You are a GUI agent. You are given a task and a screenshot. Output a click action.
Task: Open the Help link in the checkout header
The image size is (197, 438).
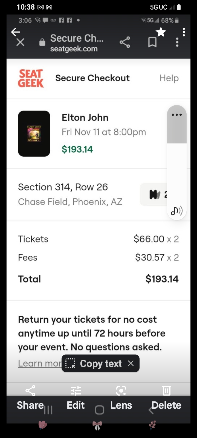tap(169, 78)
